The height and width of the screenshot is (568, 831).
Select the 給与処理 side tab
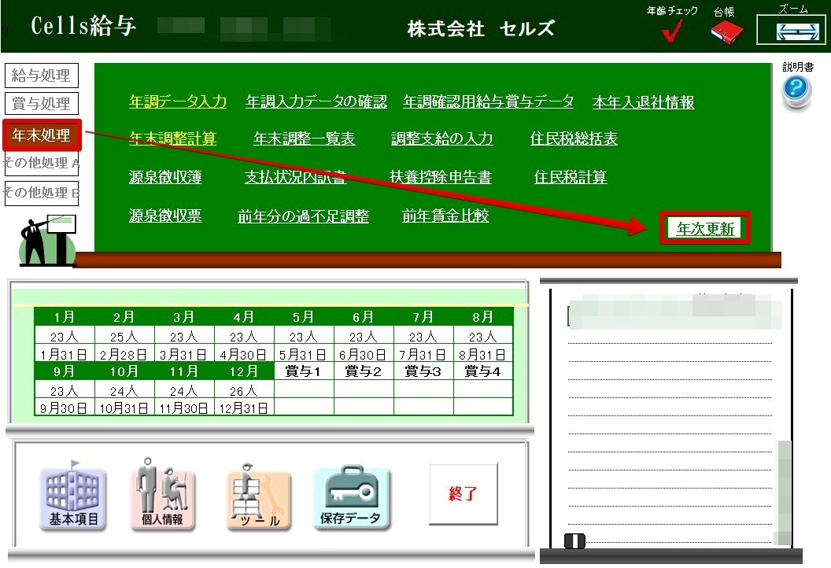(x=41, y=76)
